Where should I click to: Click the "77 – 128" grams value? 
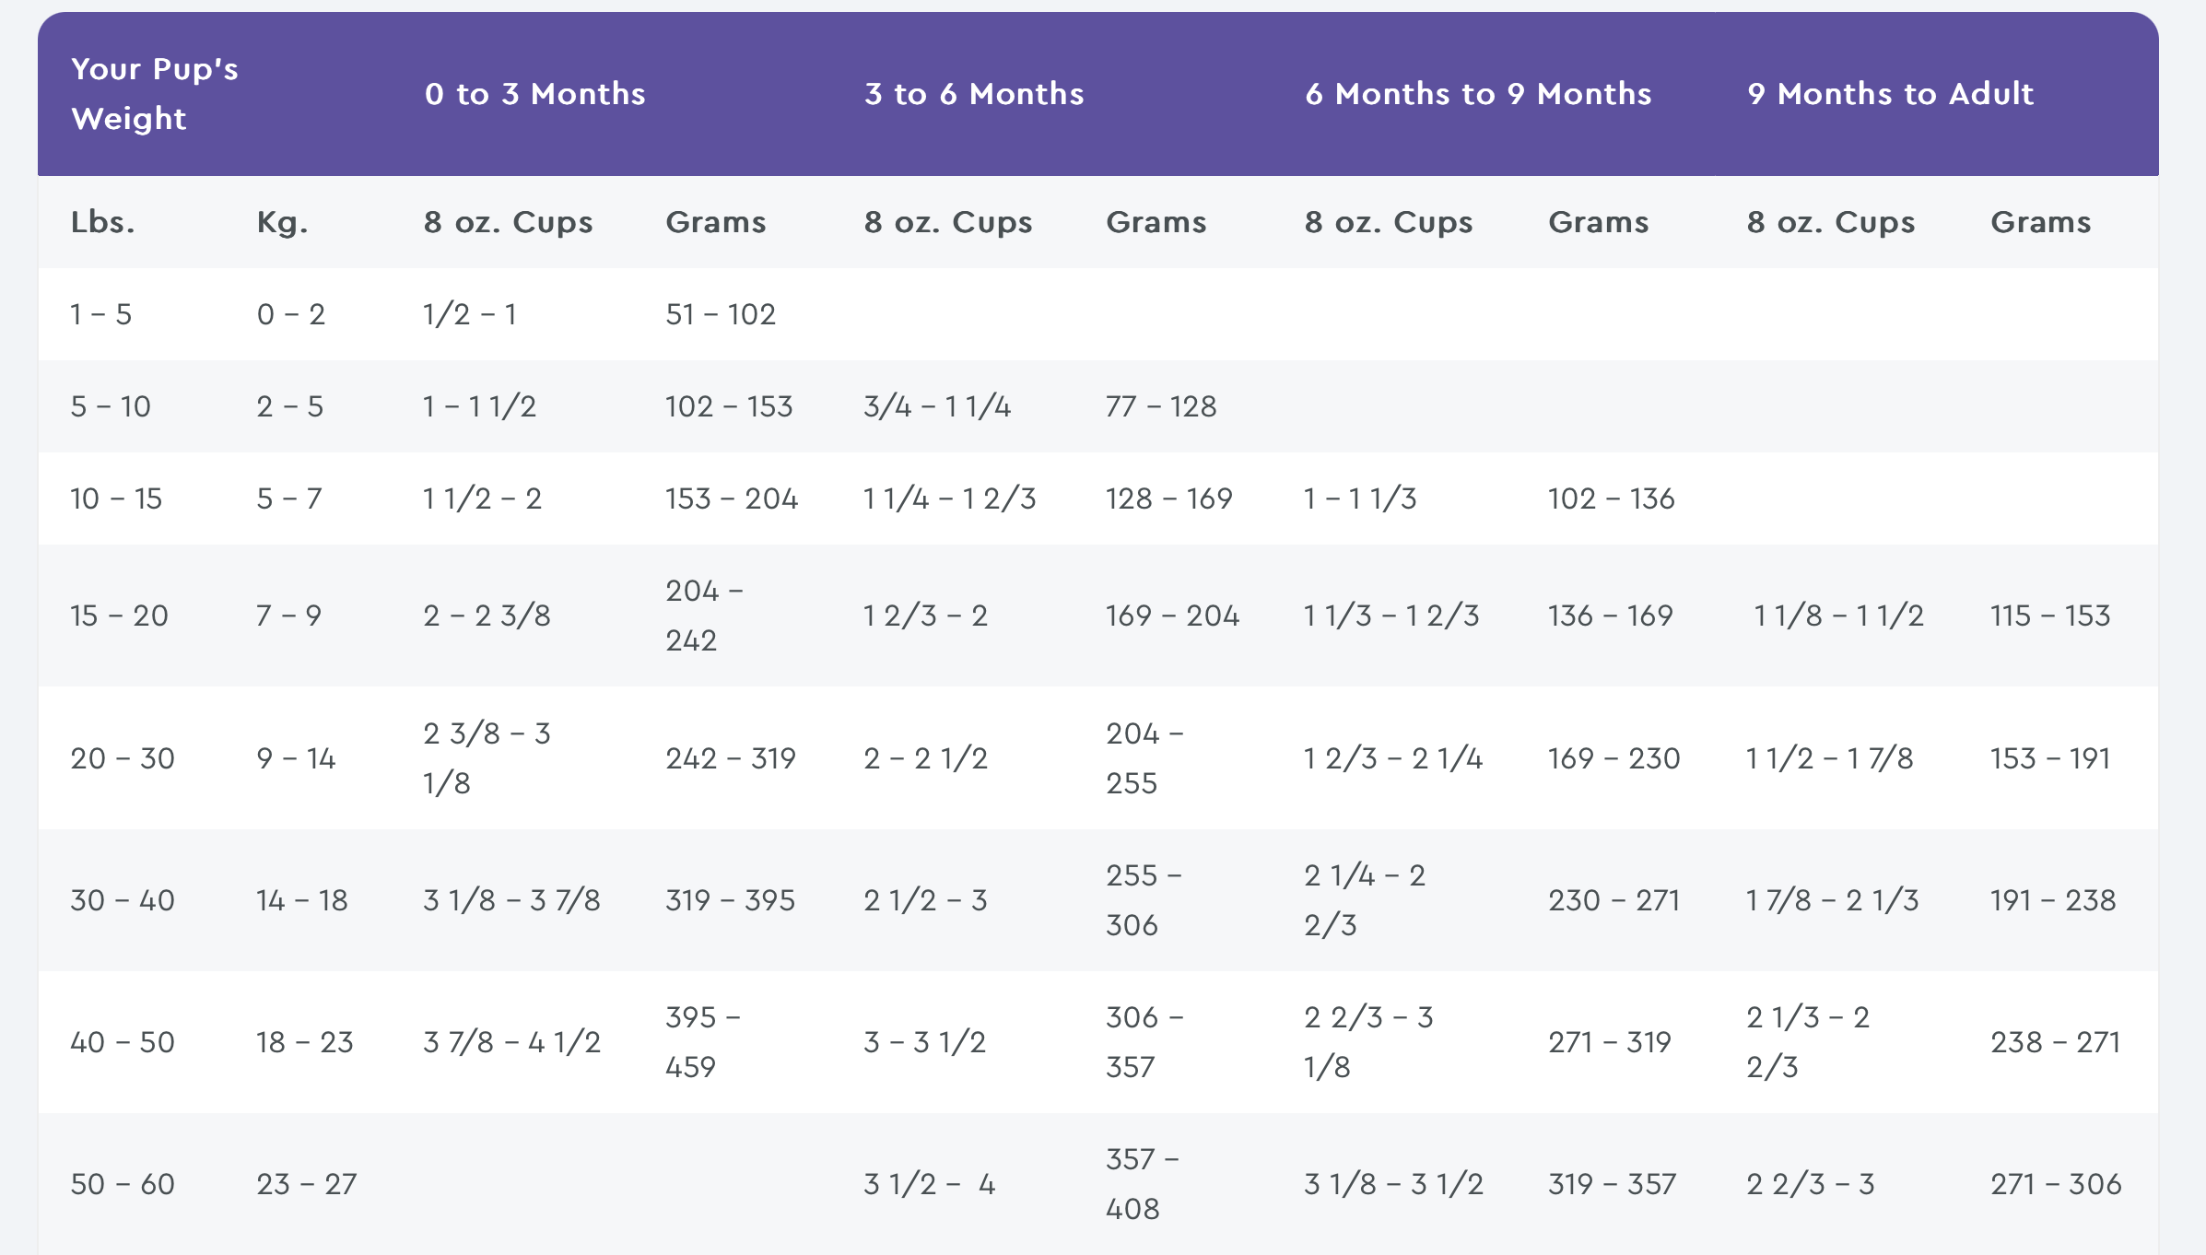[1161, 406]
